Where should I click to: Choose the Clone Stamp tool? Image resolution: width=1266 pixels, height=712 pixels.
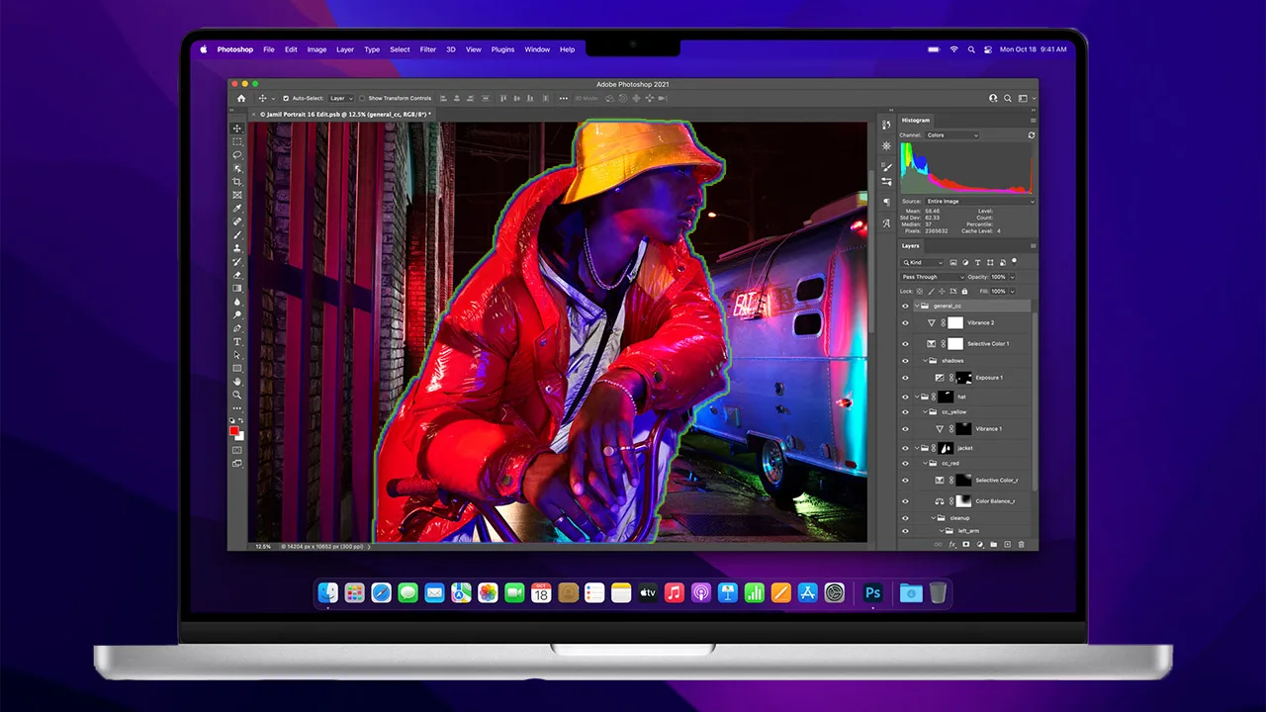point(237,248)
